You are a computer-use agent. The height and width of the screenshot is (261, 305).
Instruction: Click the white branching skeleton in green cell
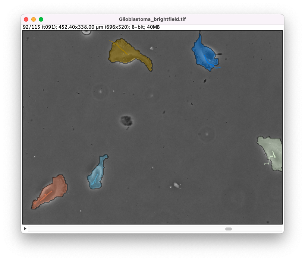point(271,158)
